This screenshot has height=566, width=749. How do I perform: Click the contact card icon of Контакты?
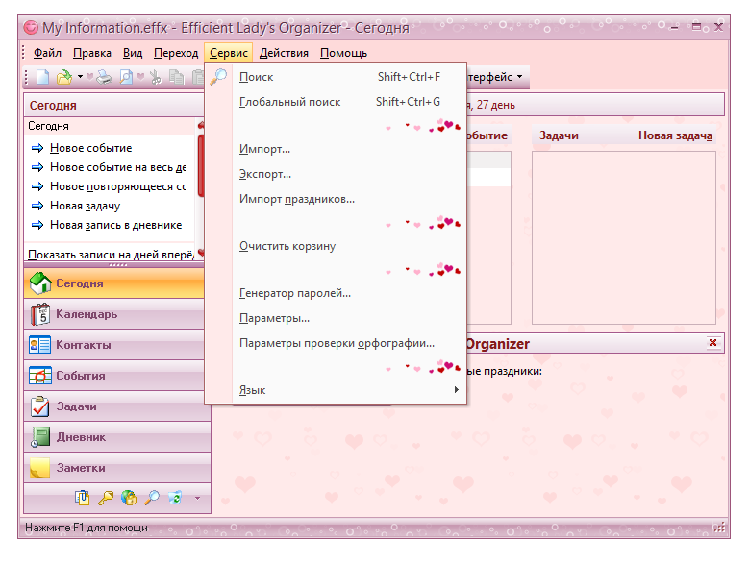pos(39,345)
